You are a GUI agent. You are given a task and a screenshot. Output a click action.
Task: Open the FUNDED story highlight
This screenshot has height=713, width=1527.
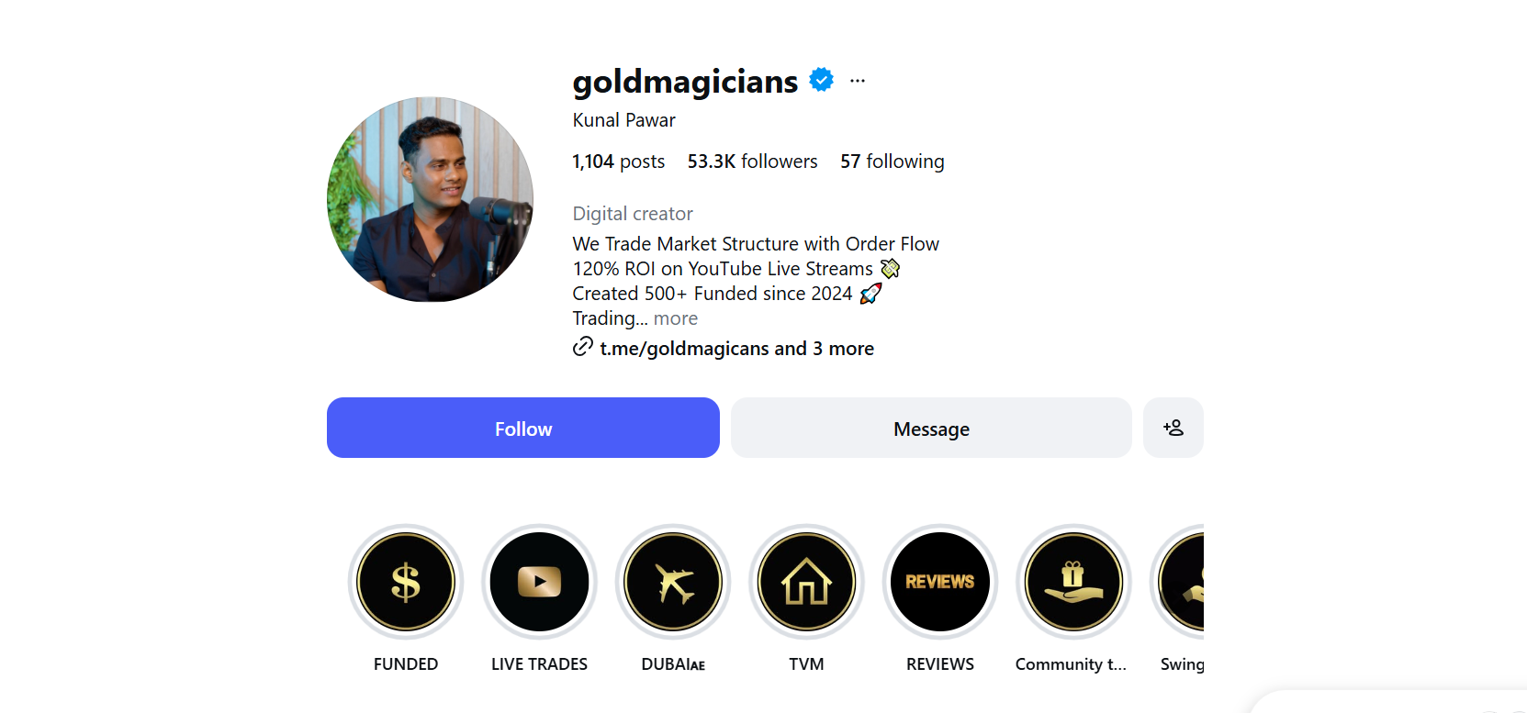point(406,582)
